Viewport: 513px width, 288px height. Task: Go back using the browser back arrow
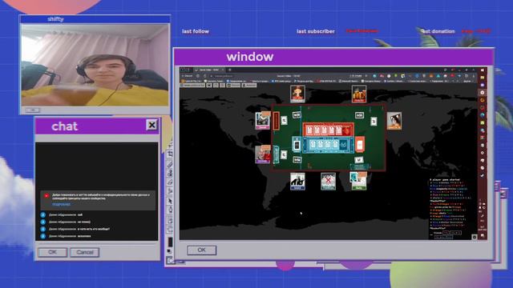click(183, 76)
